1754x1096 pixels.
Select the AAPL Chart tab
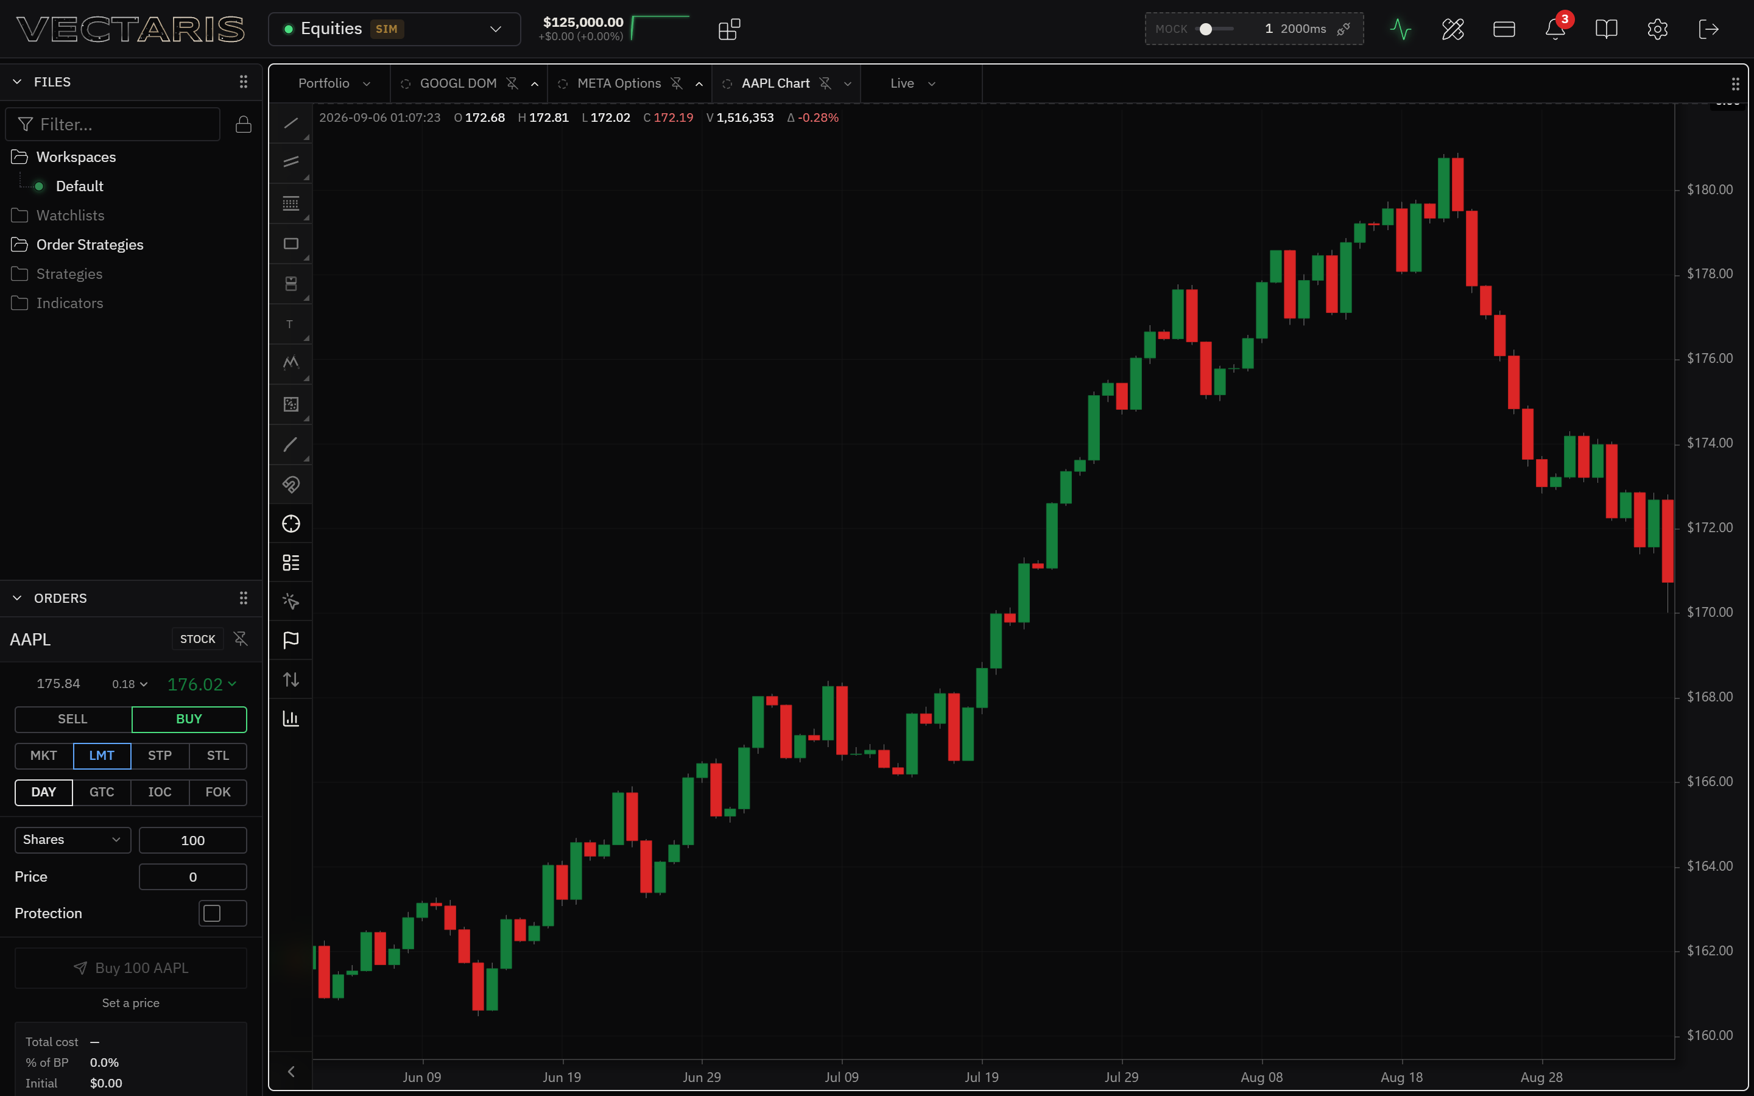(x=775, y=83)
